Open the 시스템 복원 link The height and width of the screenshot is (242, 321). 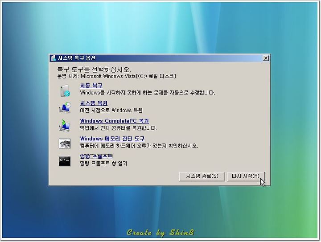point(94,103)
